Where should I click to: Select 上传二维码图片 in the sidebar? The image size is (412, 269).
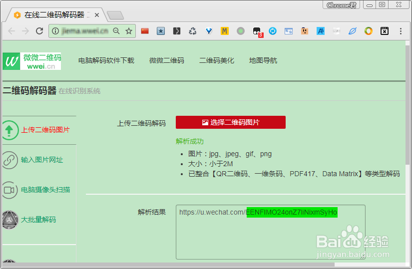click(x=45, y=130)
